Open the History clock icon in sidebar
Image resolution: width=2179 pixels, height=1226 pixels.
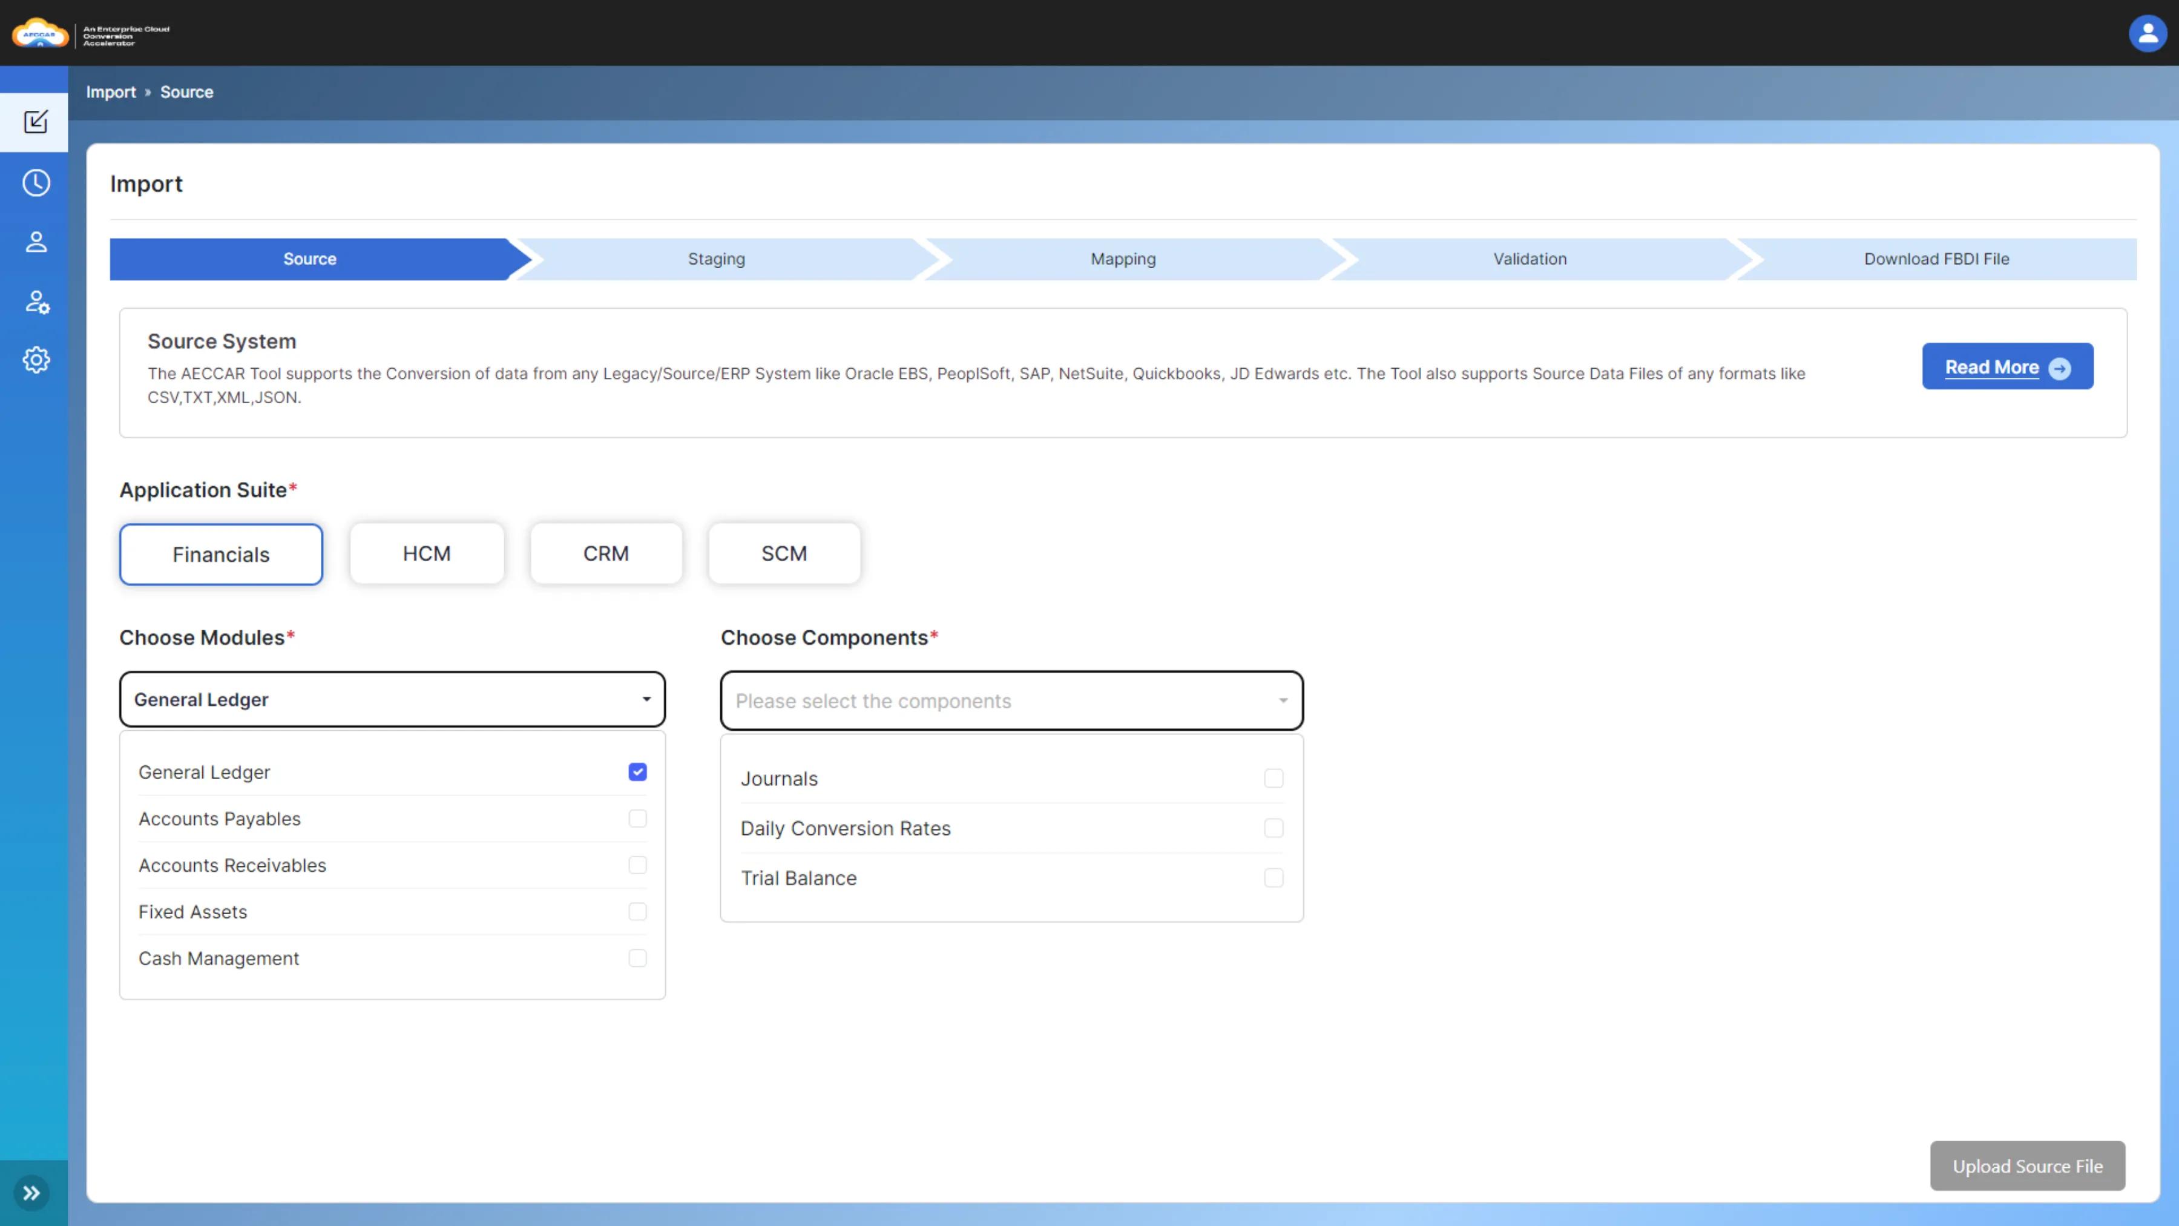pos(36,183)
